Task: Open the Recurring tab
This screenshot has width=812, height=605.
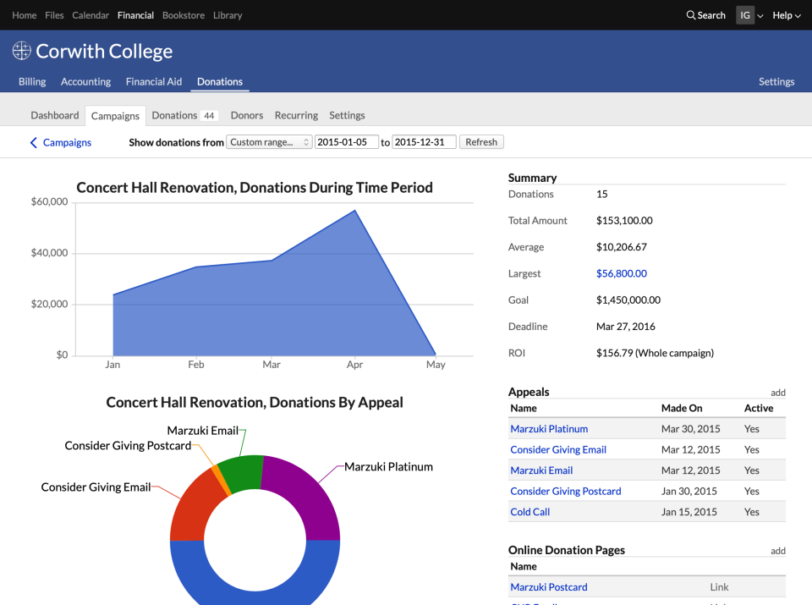Action: [x=296, y=115]
